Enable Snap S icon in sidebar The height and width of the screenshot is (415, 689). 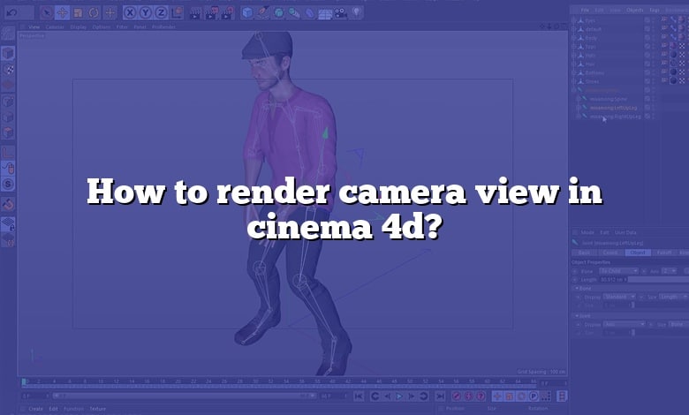[8, 184]
